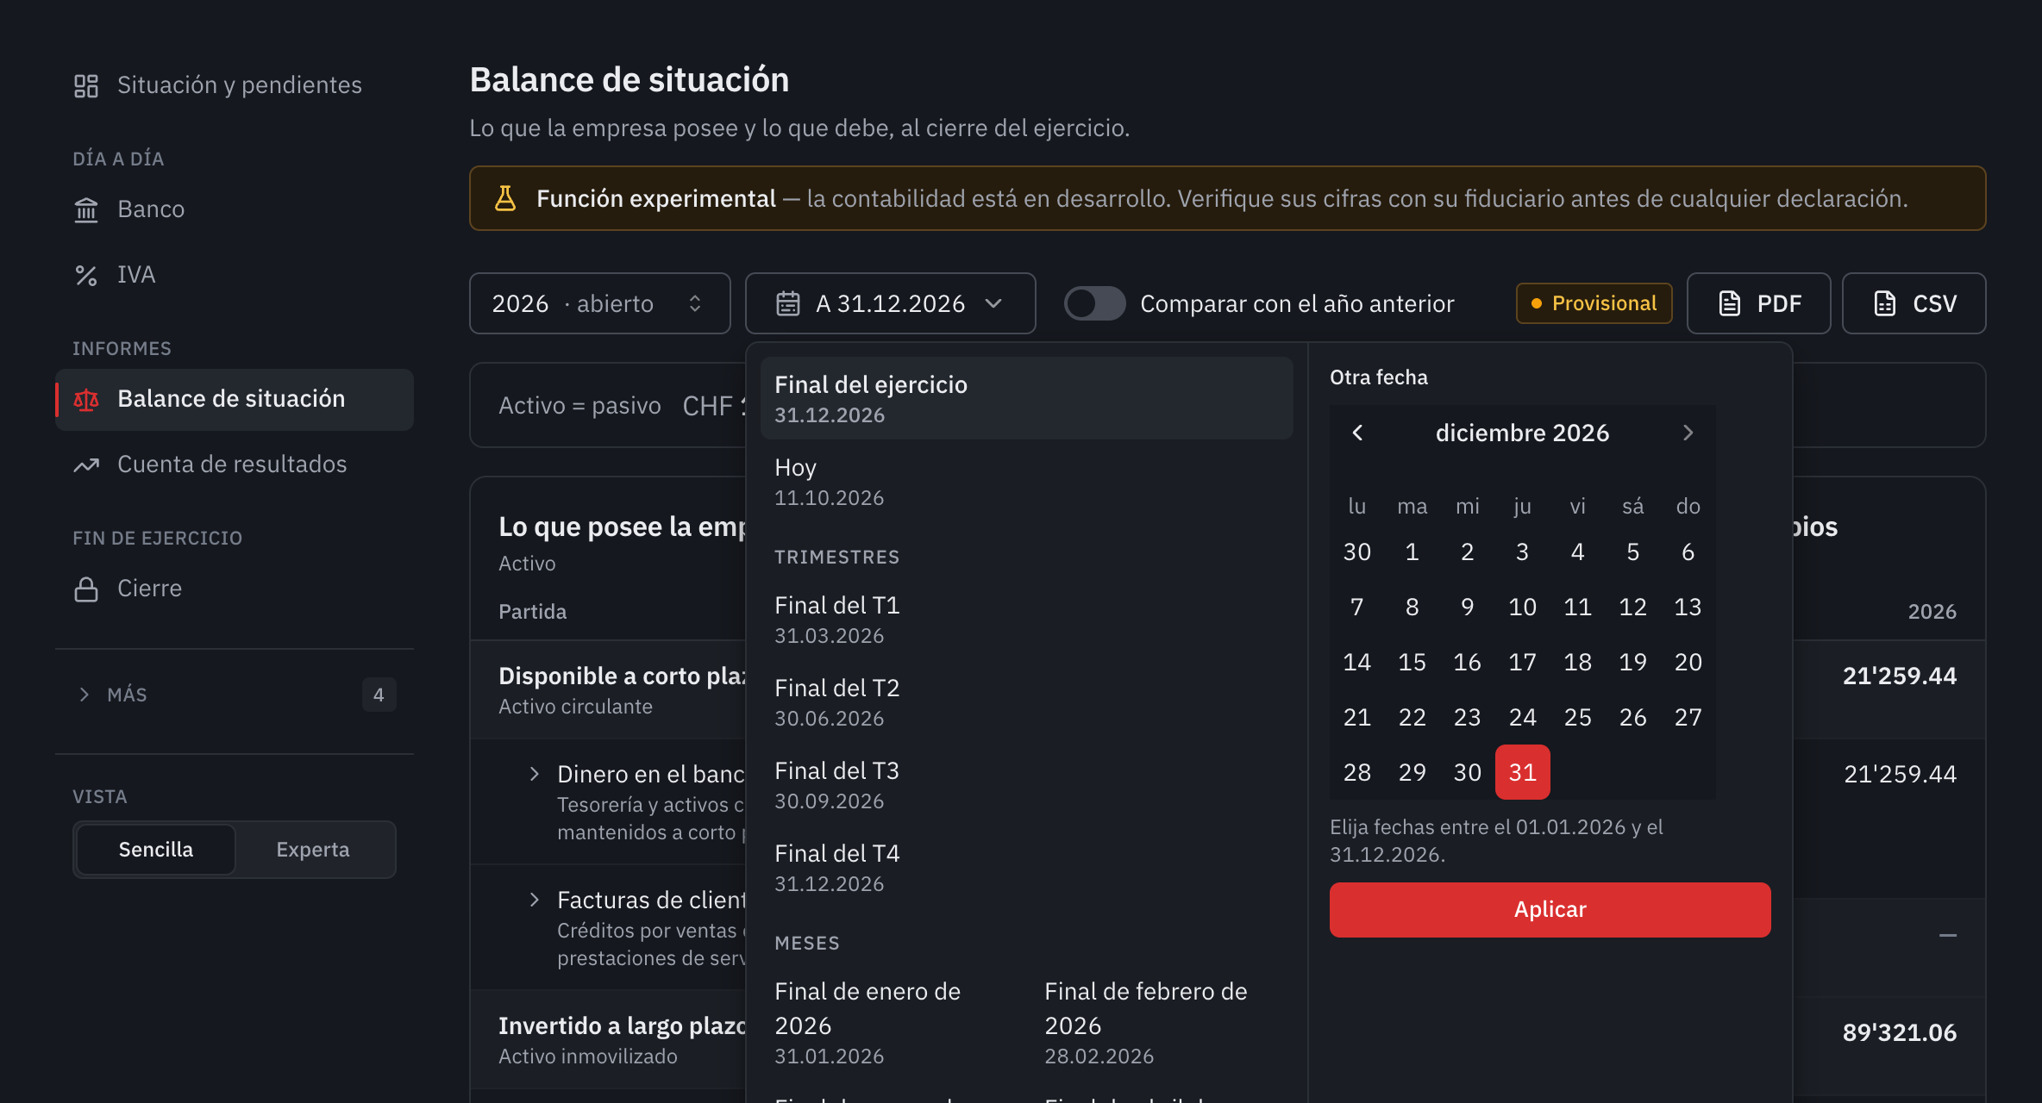This screenshot has width=2042, height=1103.
Task: Click the Aplicar button
Action: click(x=1550, y=909)
